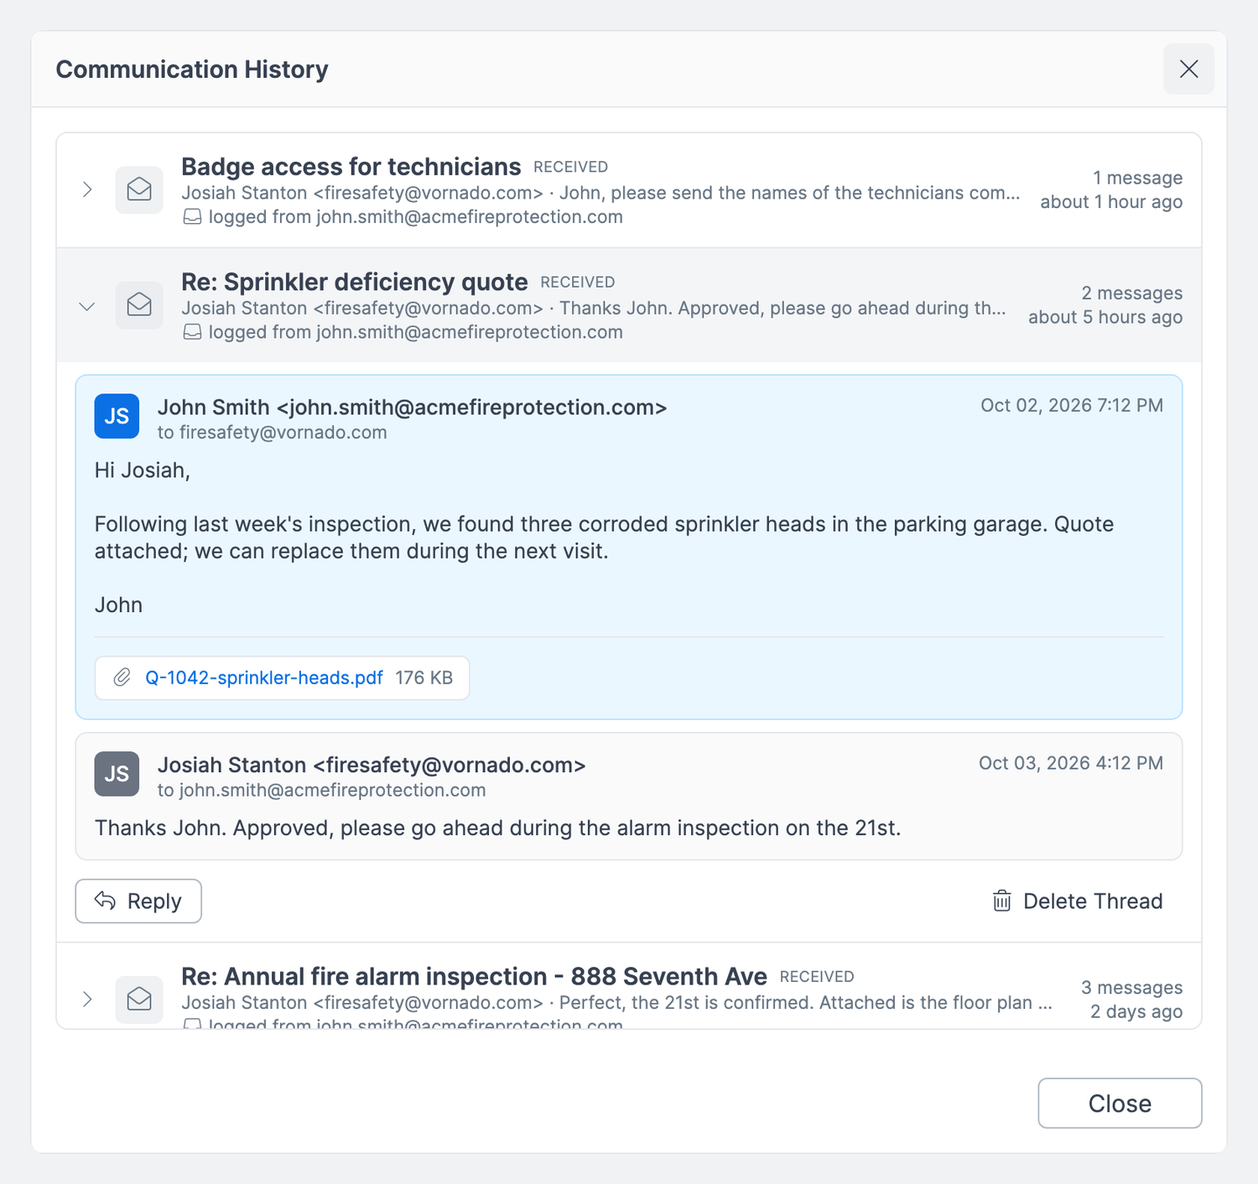Click the paperclip attachment icon
Viewport: 1258px width, 1184px height.
122,678
